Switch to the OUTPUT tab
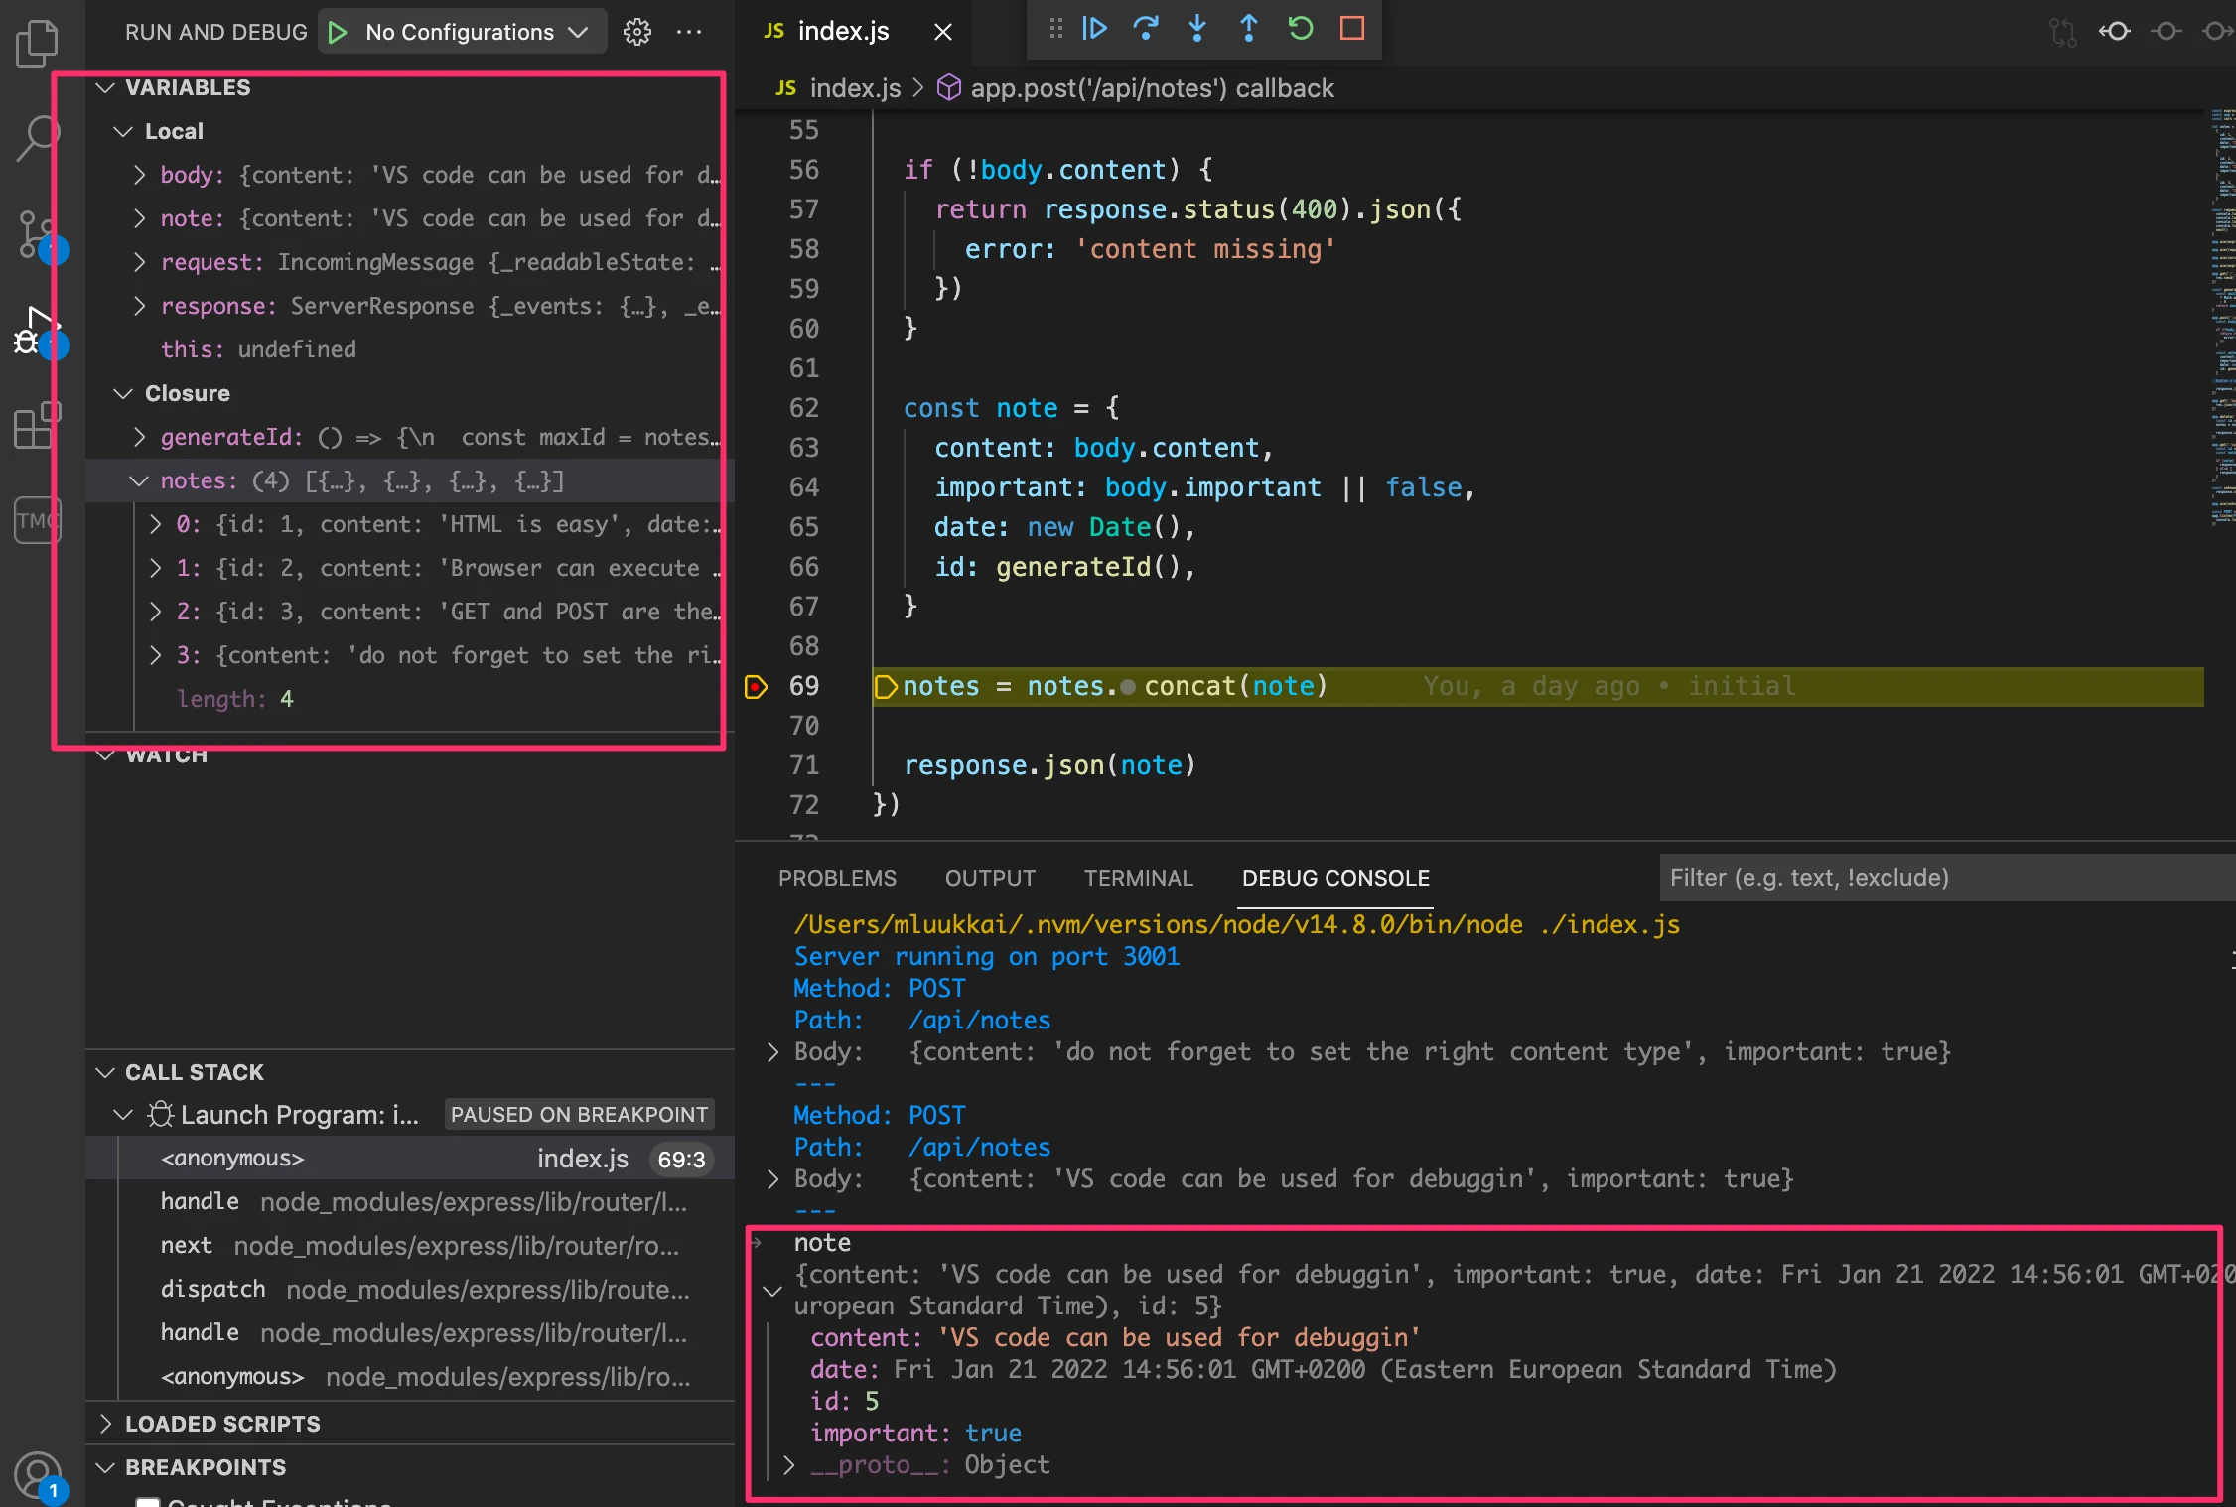 990,878
